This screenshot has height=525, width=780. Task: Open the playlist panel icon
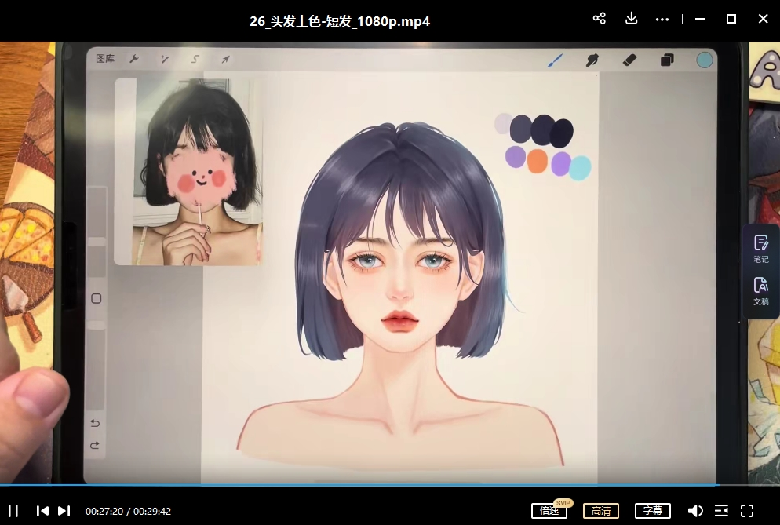(x=721, y=511)
